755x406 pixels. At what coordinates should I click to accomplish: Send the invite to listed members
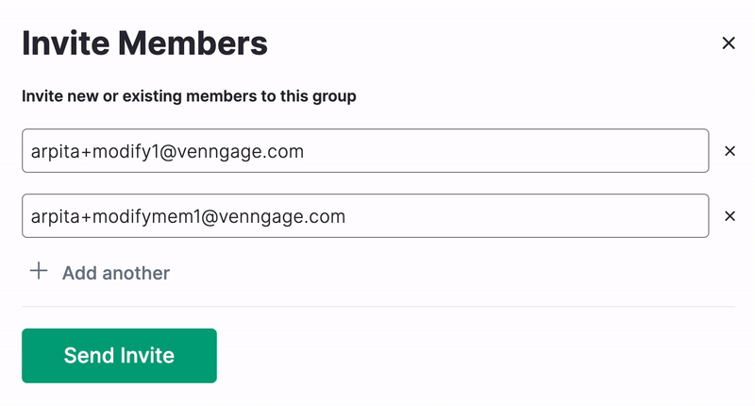tap(119, 356)
